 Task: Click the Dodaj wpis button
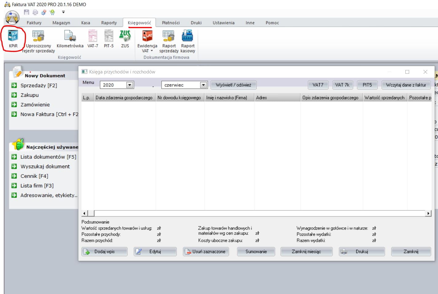(105, 252)
